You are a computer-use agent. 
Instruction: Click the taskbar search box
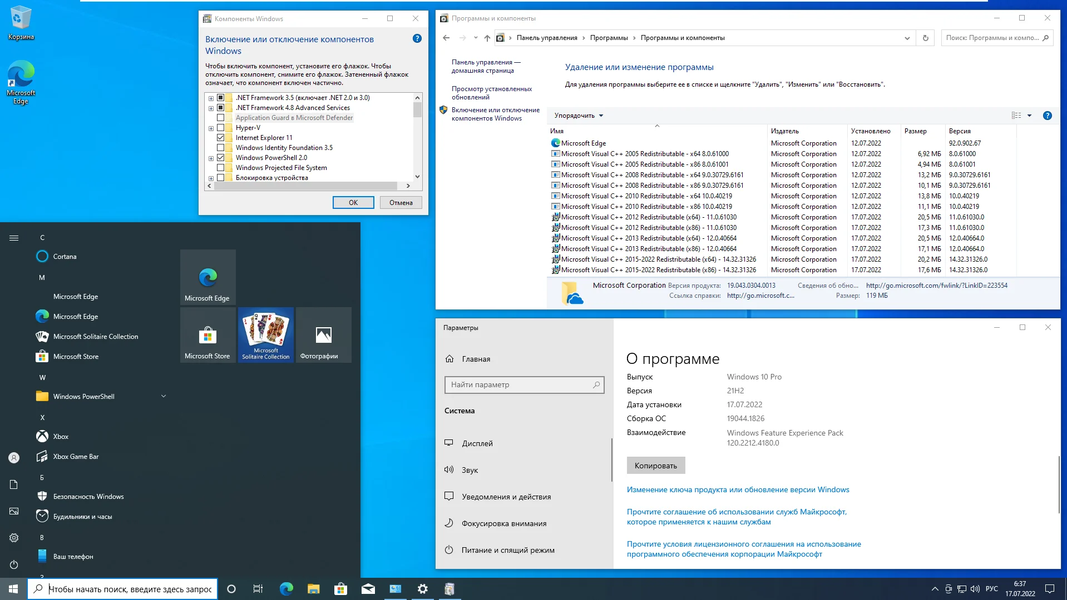pos(122,589)
